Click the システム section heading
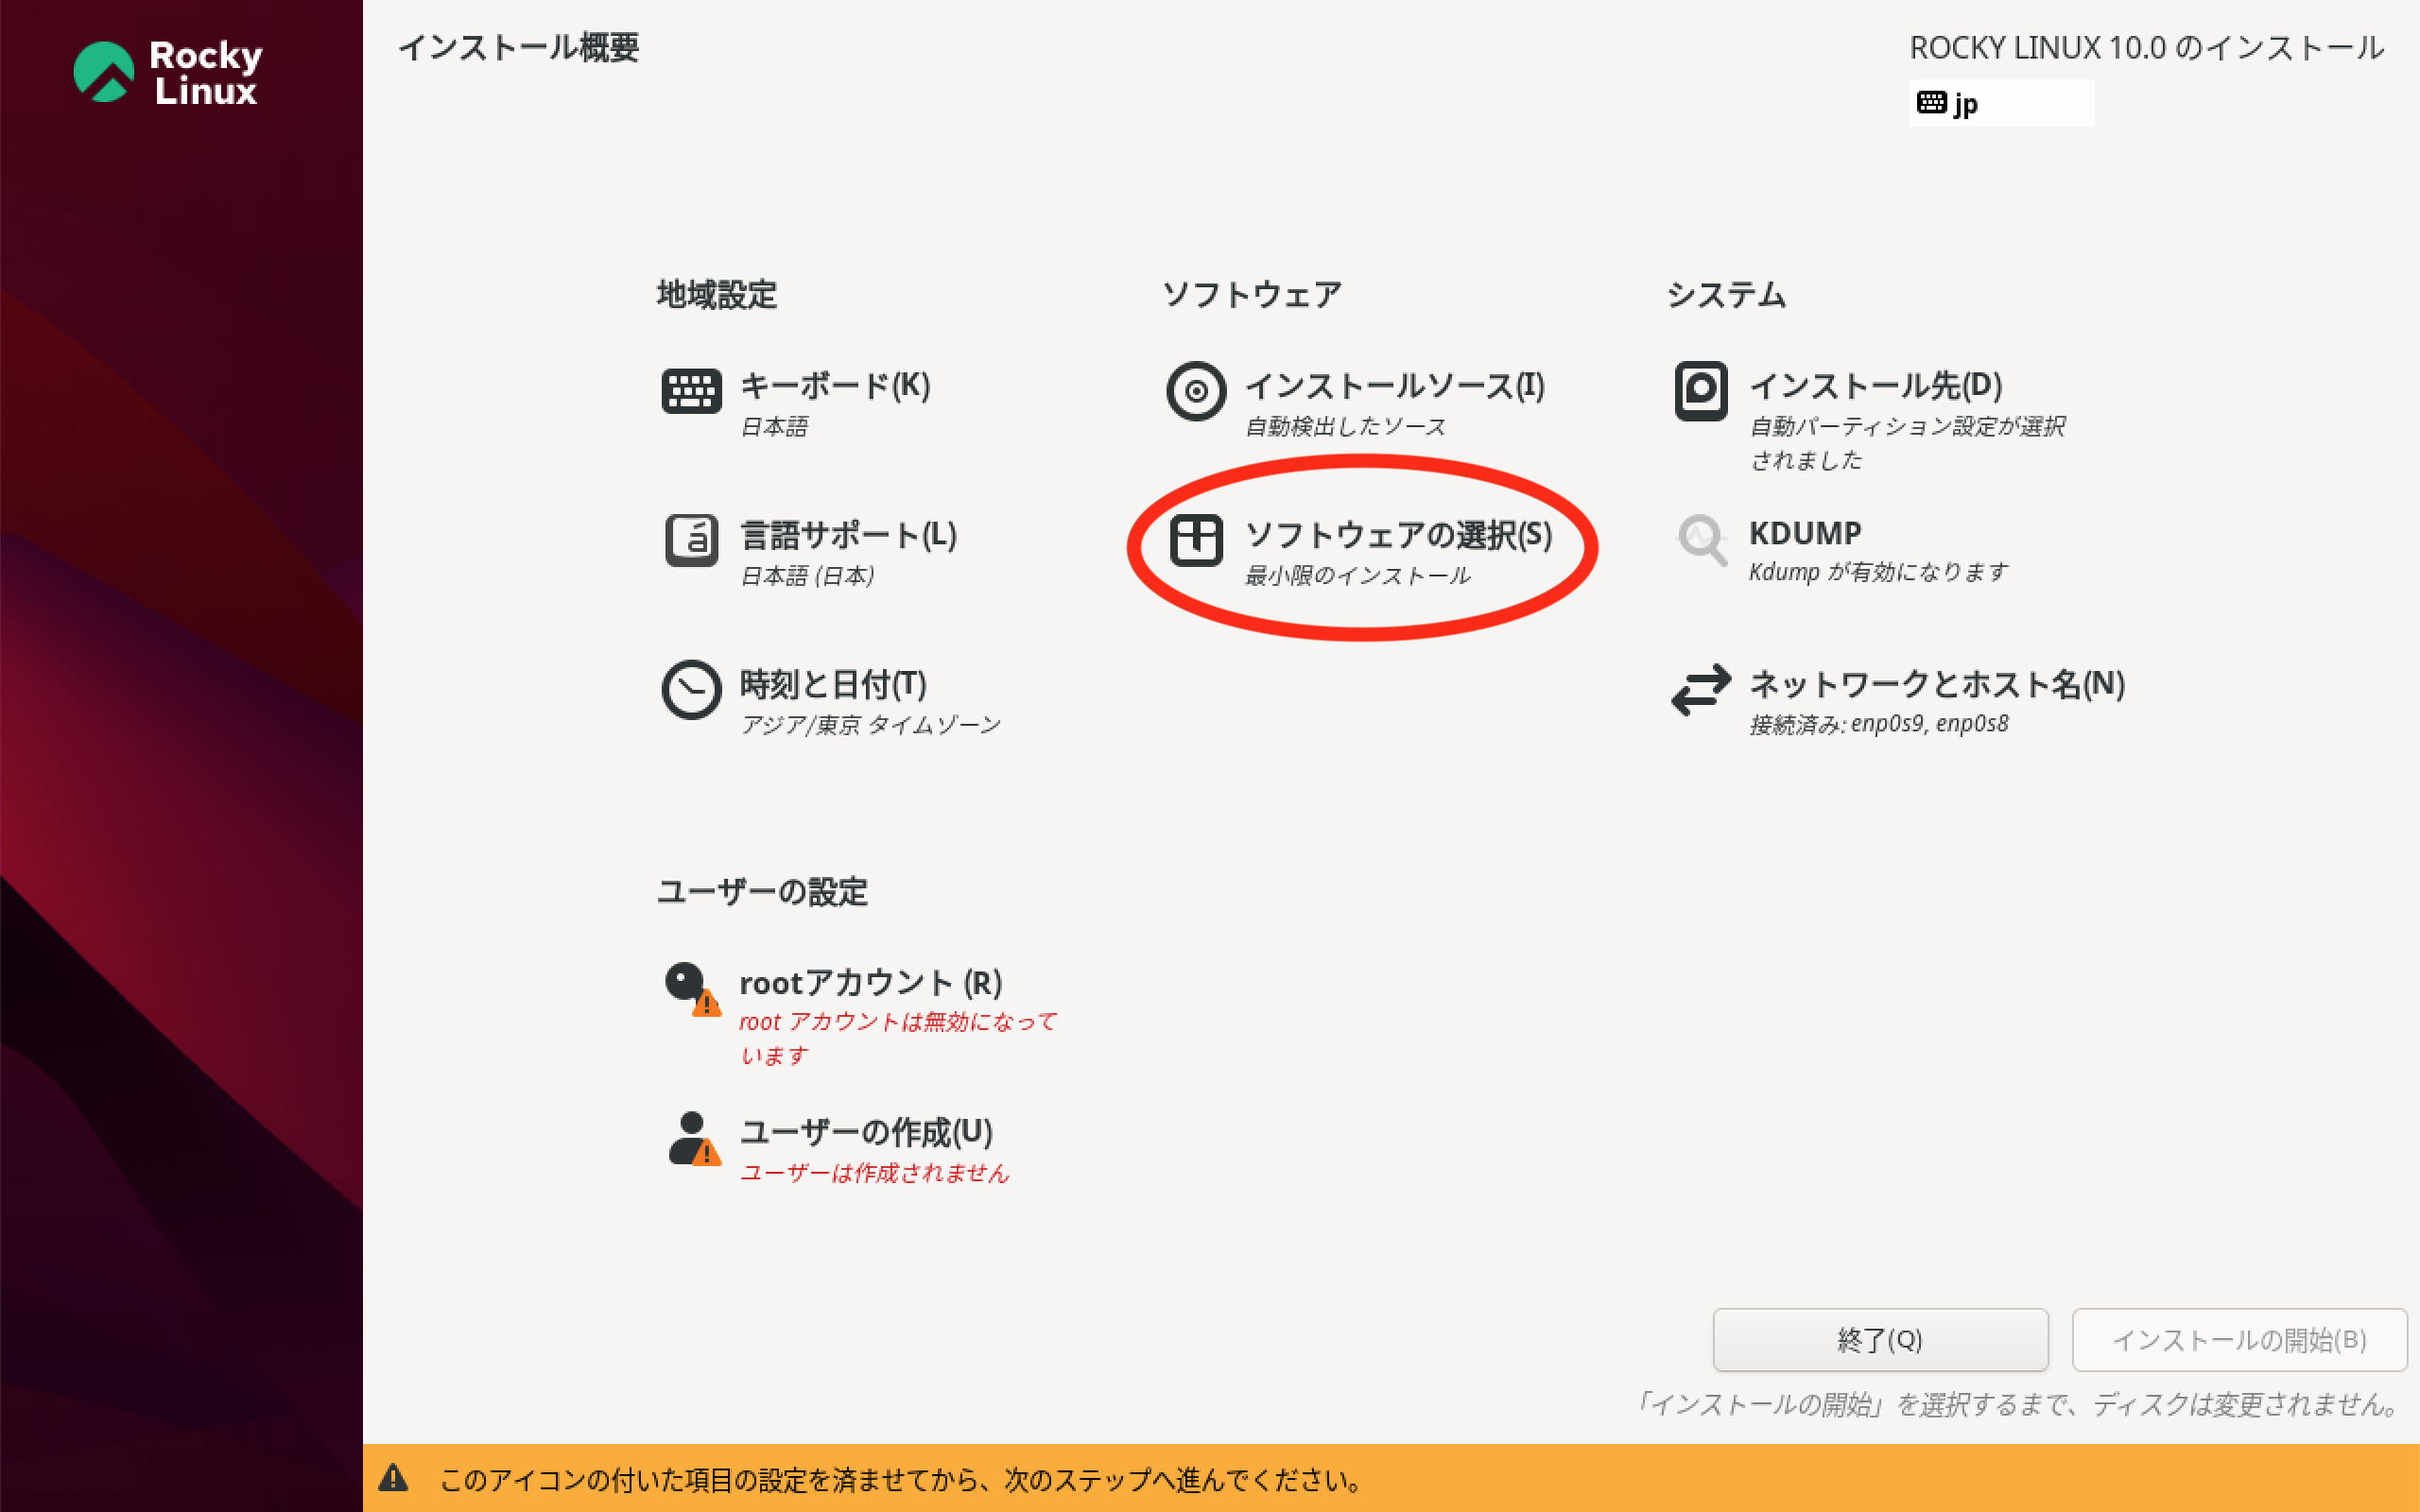This screenshot has height=1512, width=2420. (x=1726, y=294)
